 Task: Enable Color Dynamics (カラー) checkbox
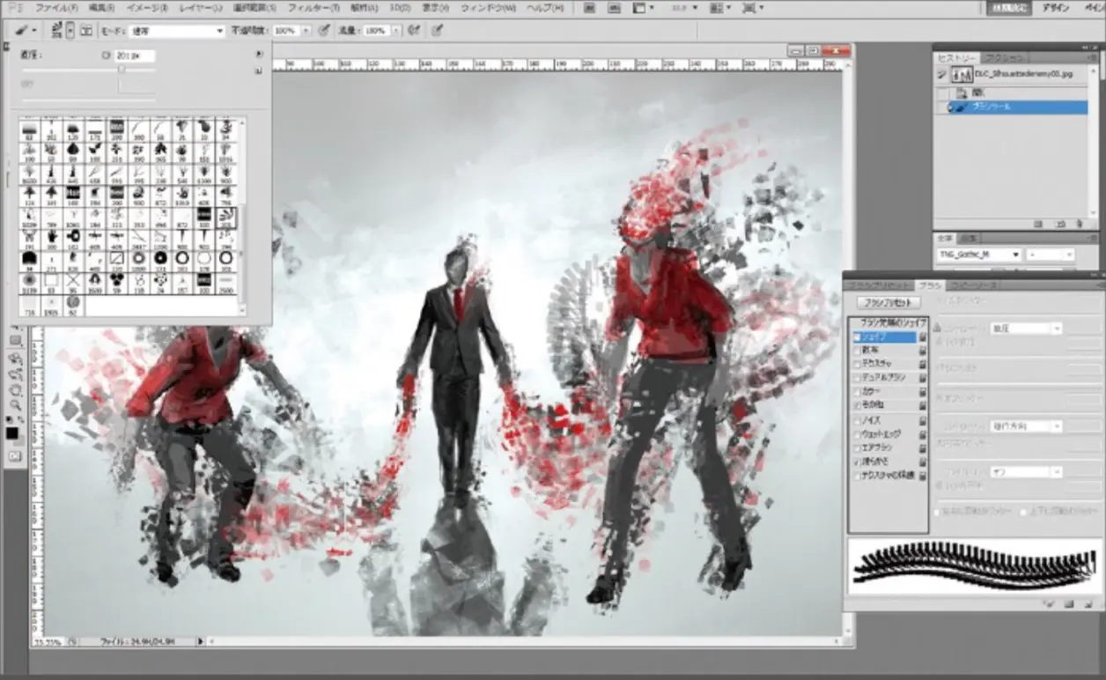(x=857, y=391)
